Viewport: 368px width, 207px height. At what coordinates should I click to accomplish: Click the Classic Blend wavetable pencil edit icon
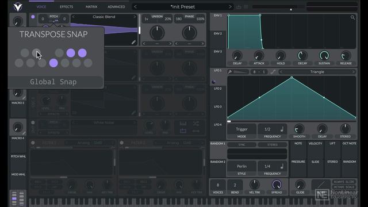[x=133, y=42]
